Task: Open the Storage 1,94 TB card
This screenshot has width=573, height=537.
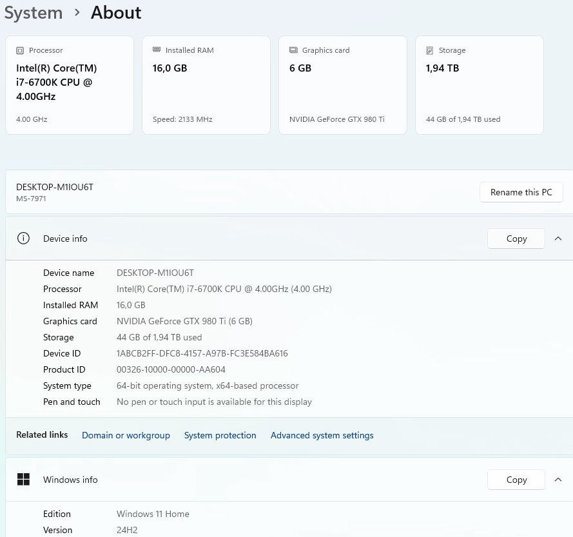Action: pos(480,85)
